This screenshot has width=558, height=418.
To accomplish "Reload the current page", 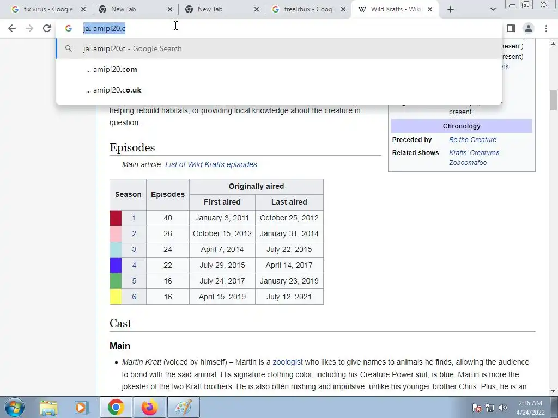I will (x=47, y=28).
